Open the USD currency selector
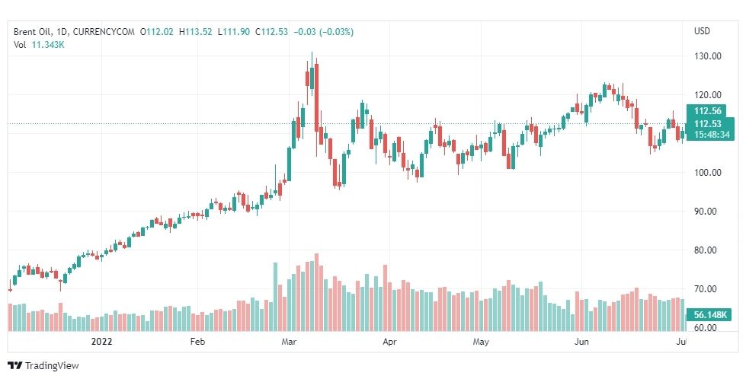746x379 pixels. (x=702, y=31)
